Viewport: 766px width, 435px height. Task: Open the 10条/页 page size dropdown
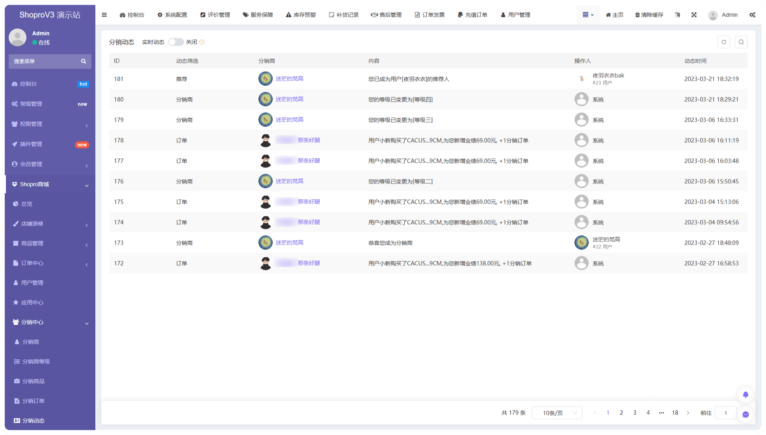[x=557, y=413]
